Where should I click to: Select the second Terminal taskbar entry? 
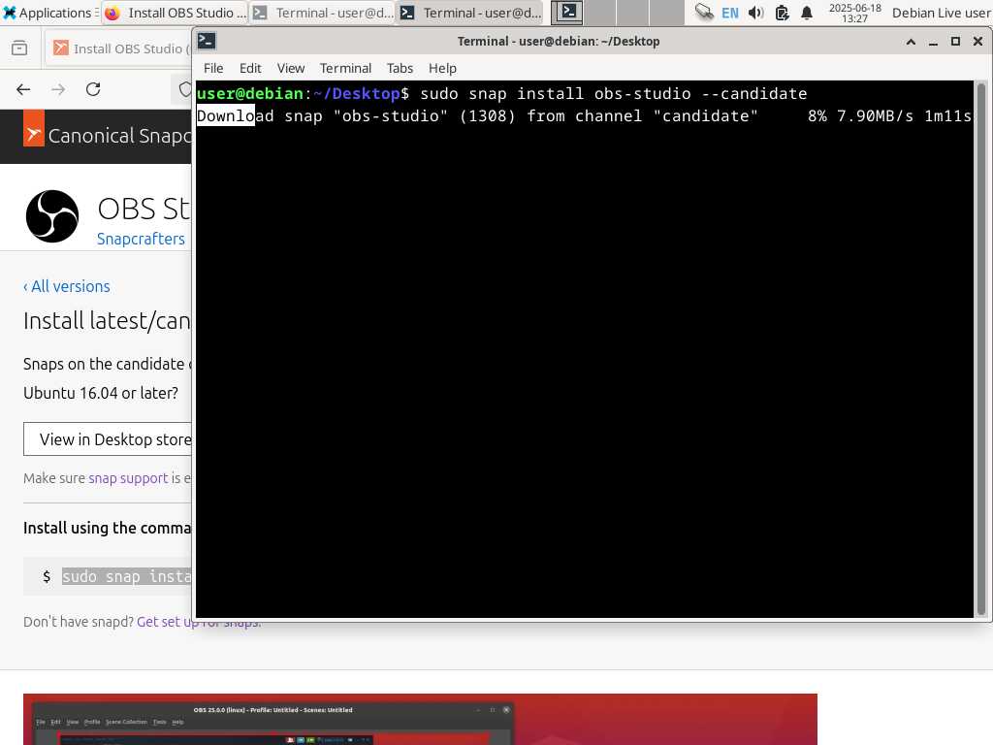(471, 13)
